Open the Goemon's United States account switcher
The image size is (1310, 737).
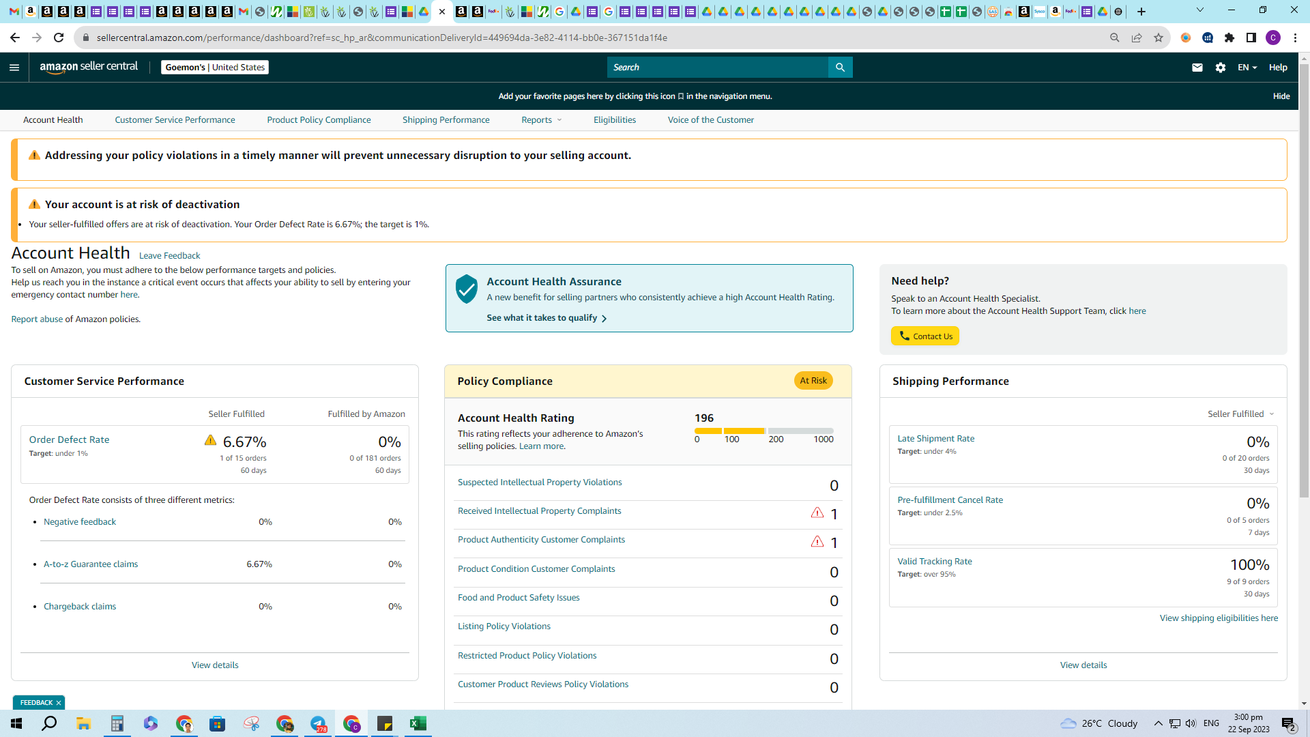click(x=215, y=67)
